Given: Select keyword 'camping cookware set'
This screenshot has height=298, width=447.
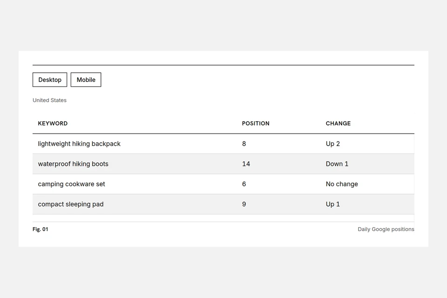Looking at the screenshot, I should (x=71, y=184).
